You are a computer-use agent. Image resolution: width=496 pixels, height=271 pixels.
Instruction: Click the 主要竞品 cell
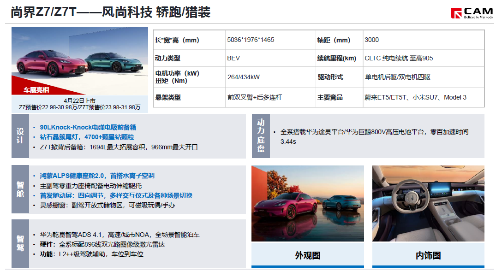click(x=340, y=97)
